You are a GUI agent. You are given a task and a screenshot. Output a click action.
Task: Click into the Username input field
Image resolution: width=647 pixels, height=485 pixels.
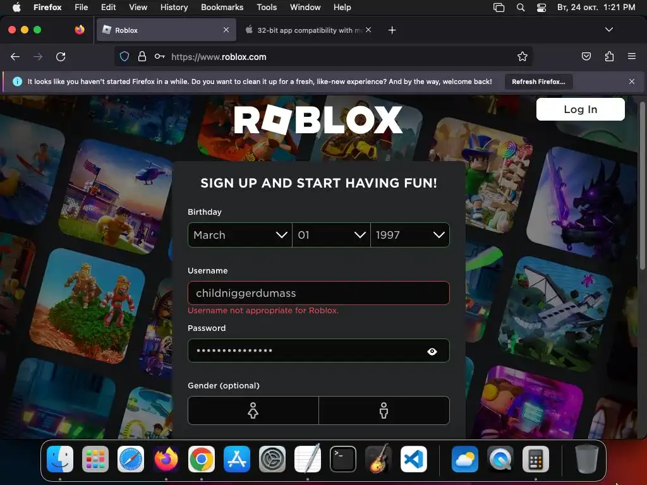point(318,293)
